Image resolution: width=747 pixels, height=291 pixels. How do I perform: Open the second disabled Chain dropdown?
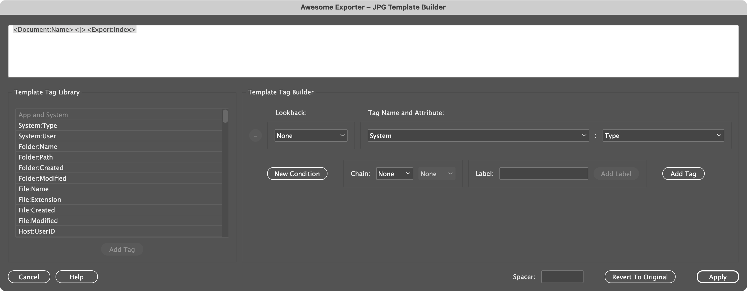[436, 174]
